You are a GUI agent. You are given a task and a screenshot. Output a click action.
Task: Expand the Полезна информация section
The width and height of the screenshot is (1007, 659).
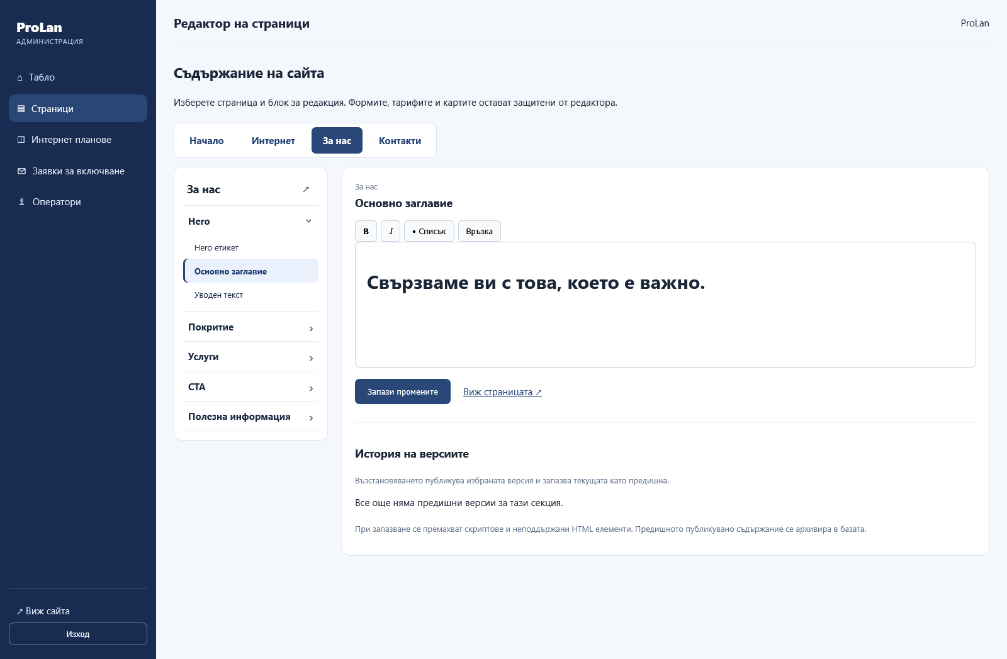coord(250,417)
